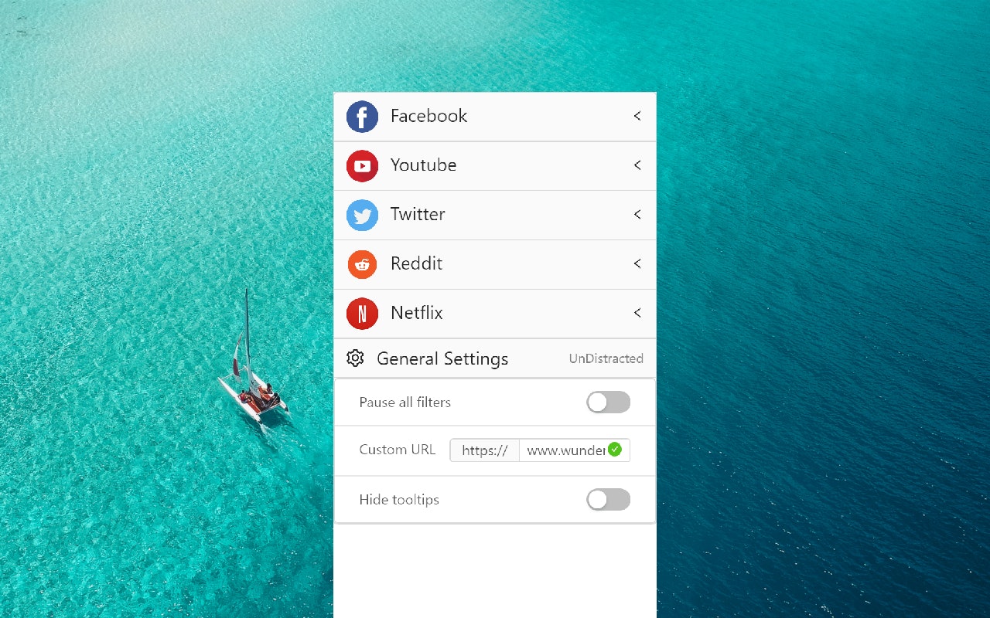Open the Youtube filter label
Viewport: 990px width, 618px height.
(423, 165)
